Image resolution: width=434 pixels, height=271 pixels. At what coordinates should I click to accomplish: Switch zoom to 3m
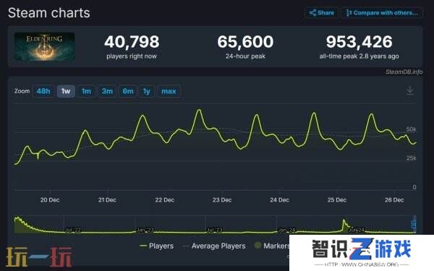(x=107, y=91)
